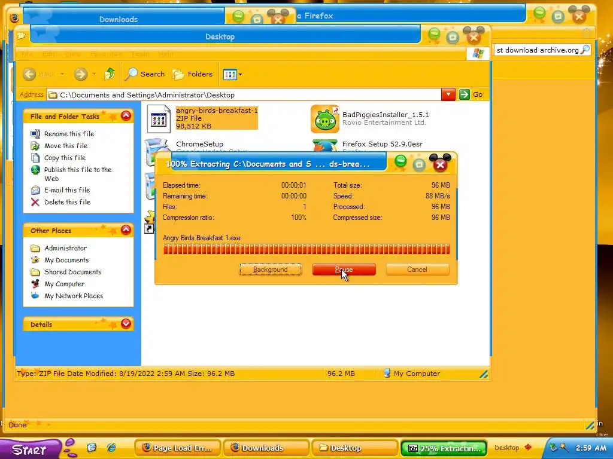
Task: Click the red X delete icon
Action: coord(35,202)
